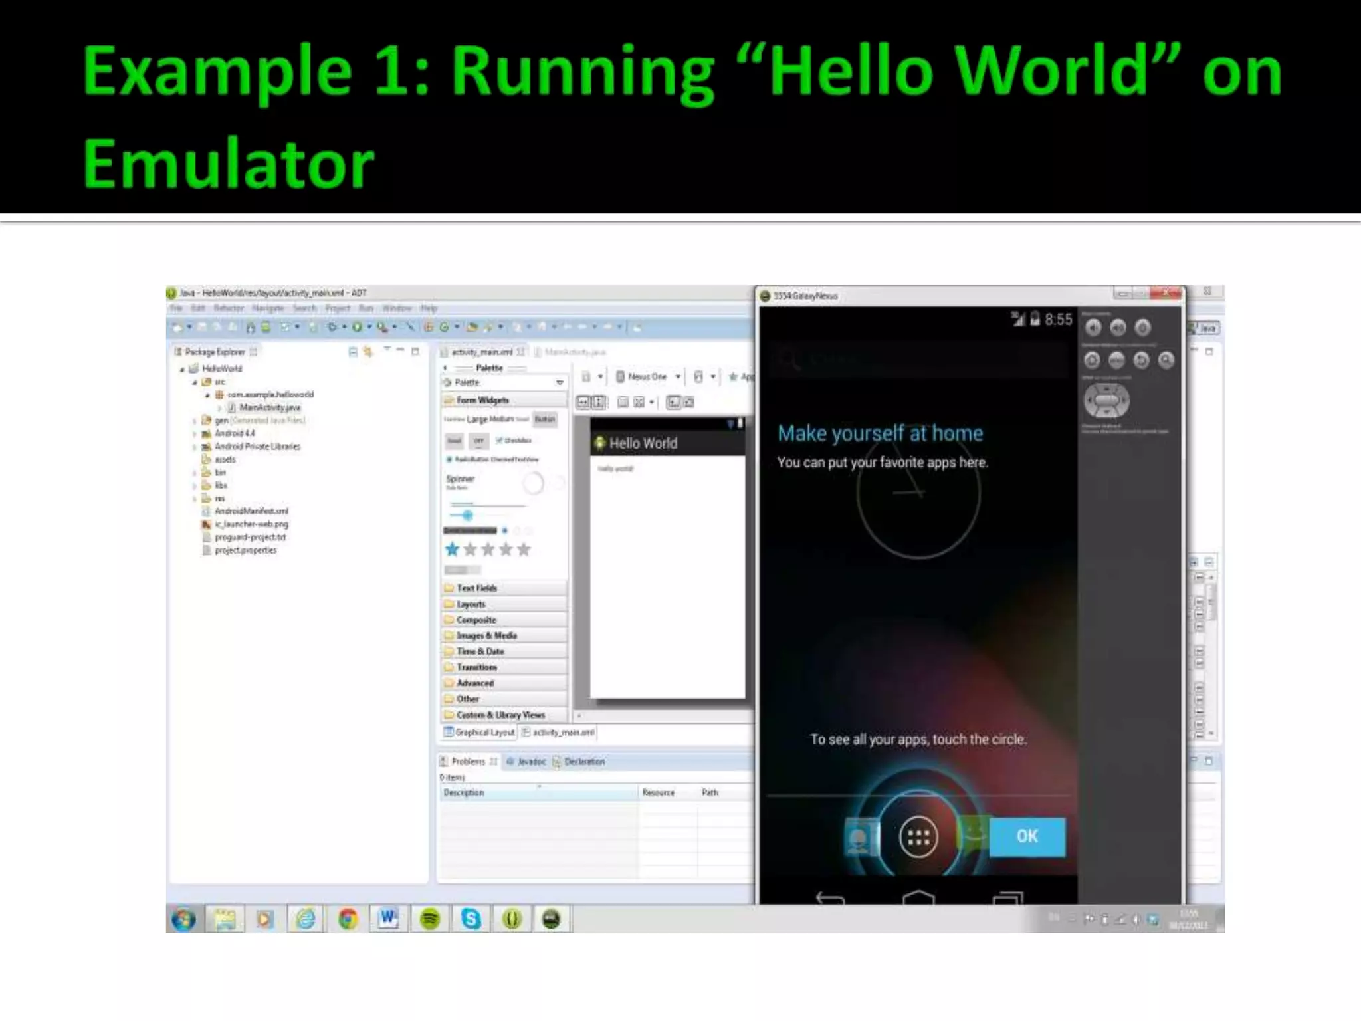The width and height of the screenshot is (1361, 1021).
Task: Open Google Chrome from the taskbar
Action: [x=347, y=919]
